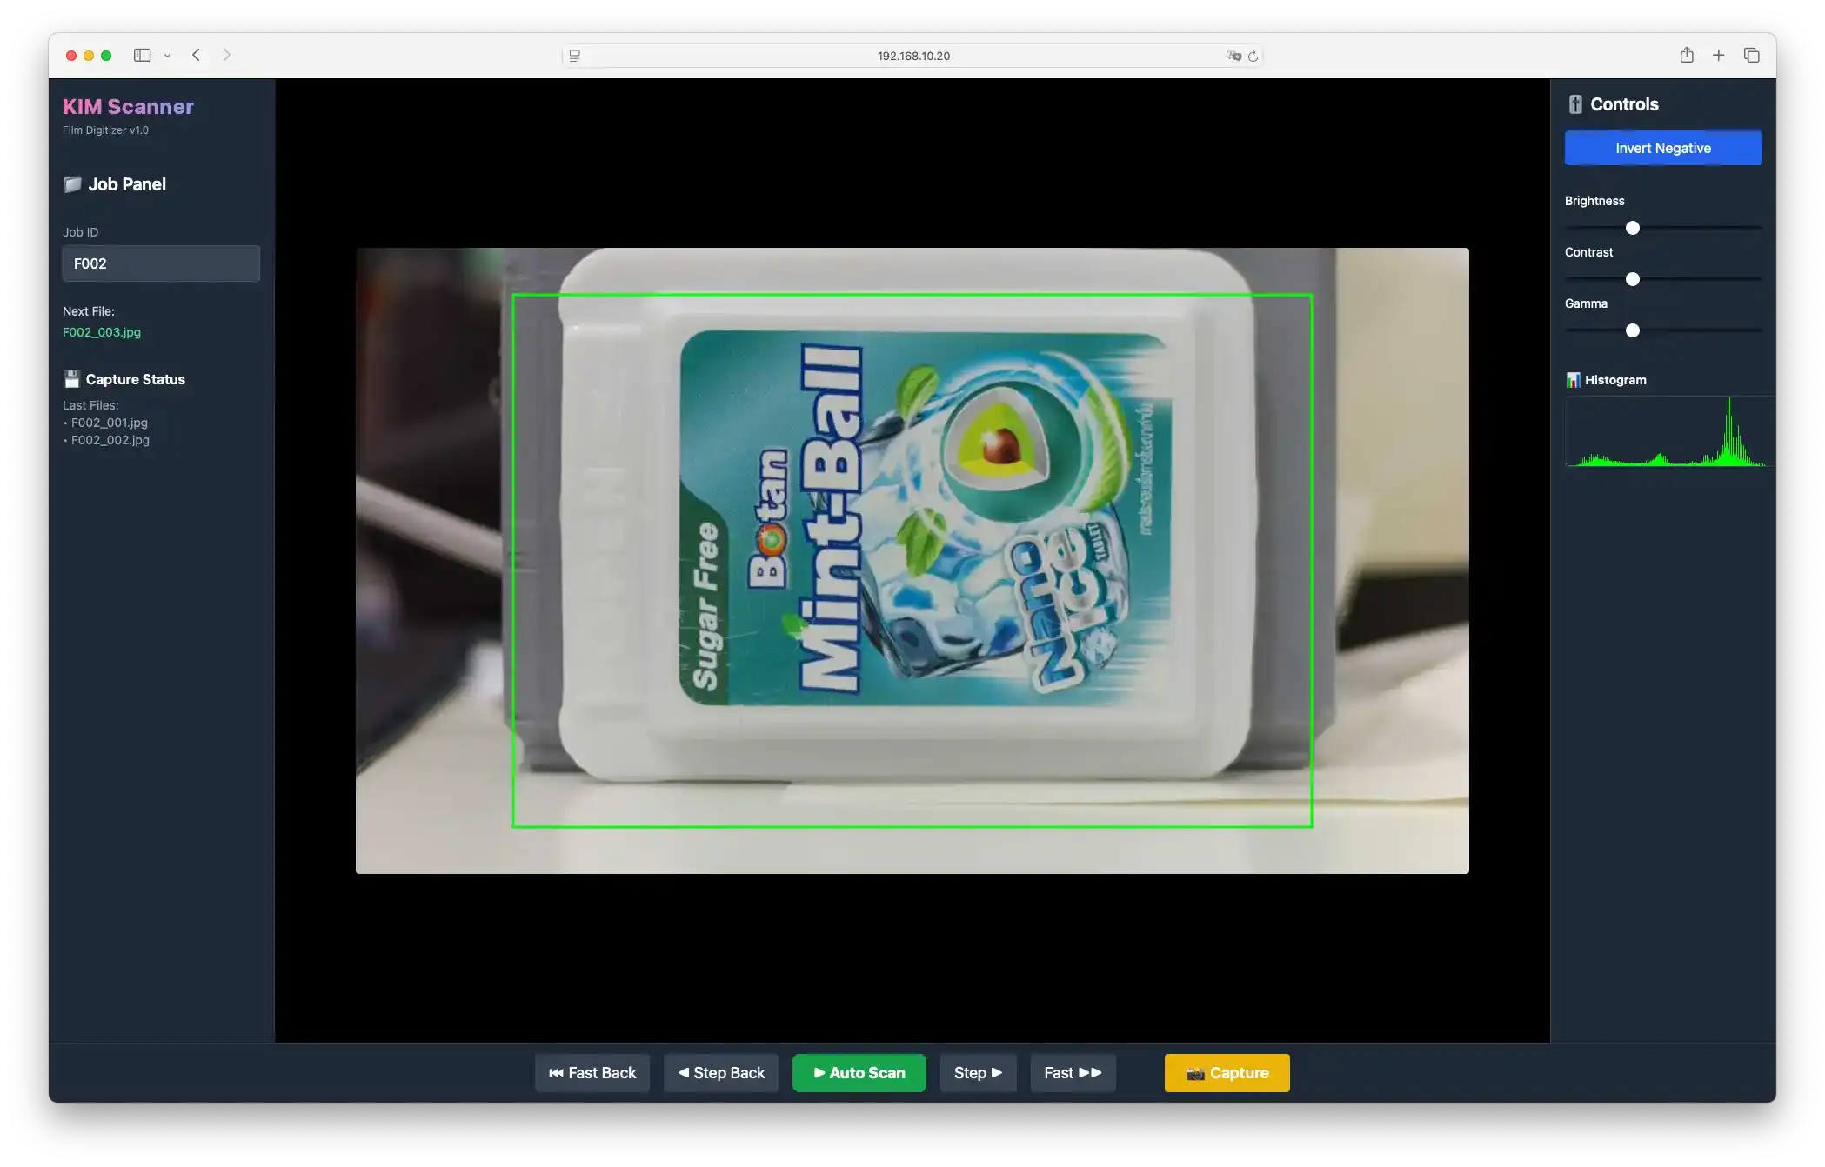Image resolution: width=1825 pixels, height=1167 pixels.
Task: Open the sidebar options dropdown chevron
Action: tap(167, 56)
